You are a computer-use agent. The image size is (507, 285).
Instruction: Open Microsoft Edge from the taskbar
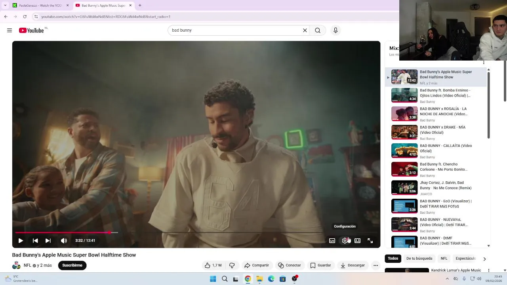tap(271, 279)
